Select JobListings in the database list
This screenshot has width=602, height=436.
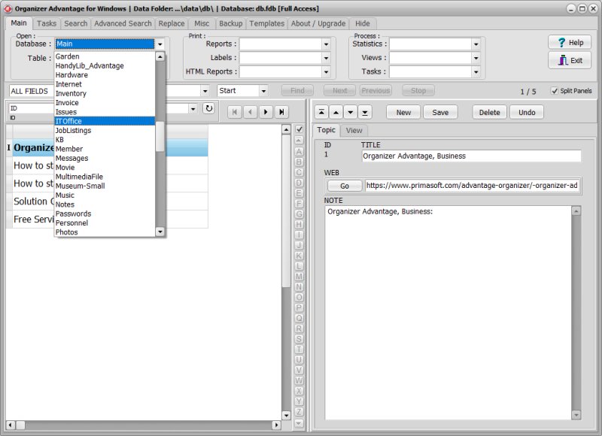click(105, 130)
